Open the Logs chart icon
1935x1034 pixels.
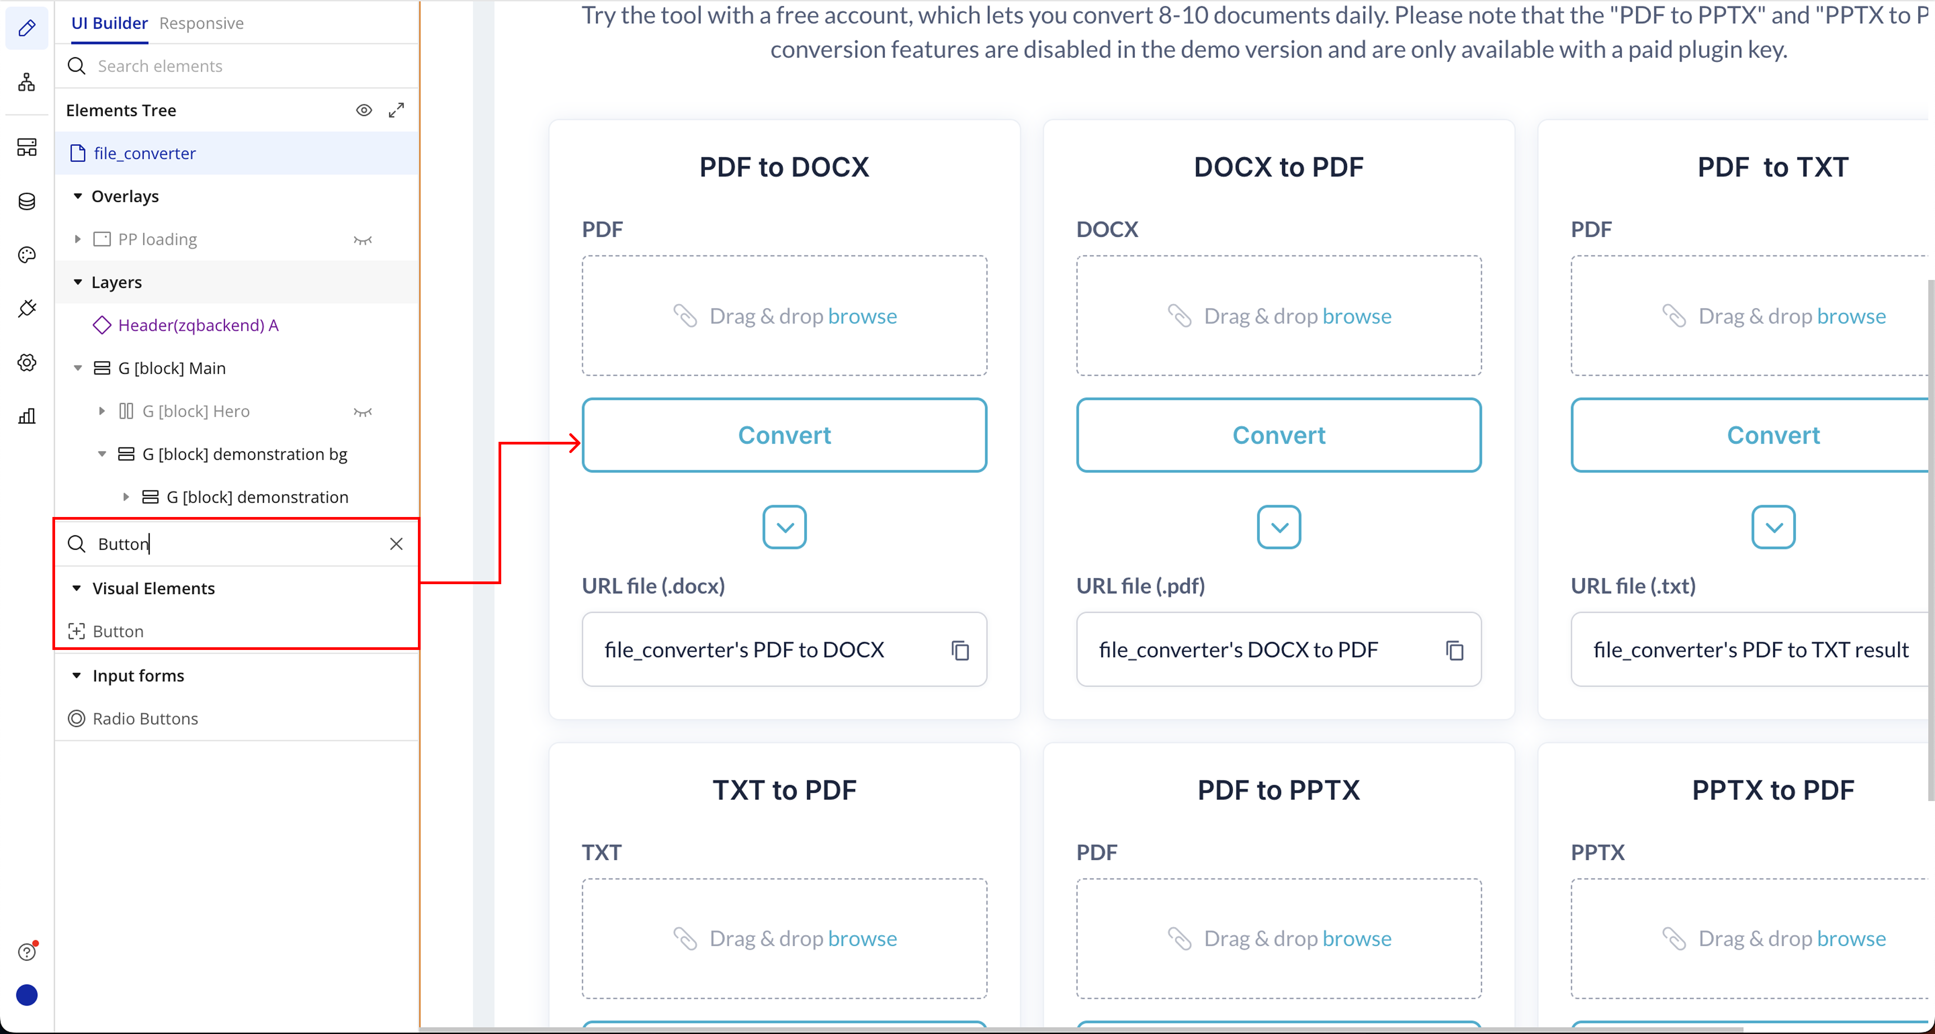27,416
